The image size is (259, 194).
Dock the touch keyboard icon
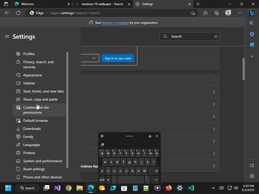(x=150, y=136)
